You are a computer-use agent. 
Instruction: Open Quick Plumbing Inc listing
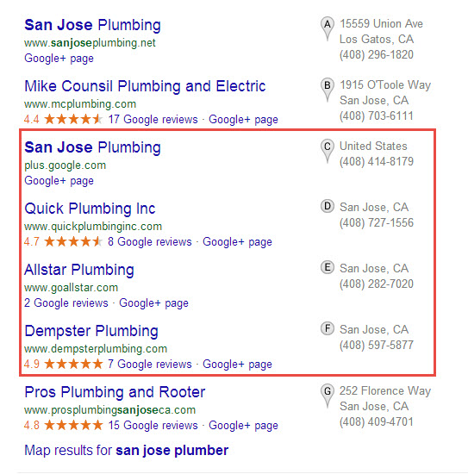click(90, 209)
